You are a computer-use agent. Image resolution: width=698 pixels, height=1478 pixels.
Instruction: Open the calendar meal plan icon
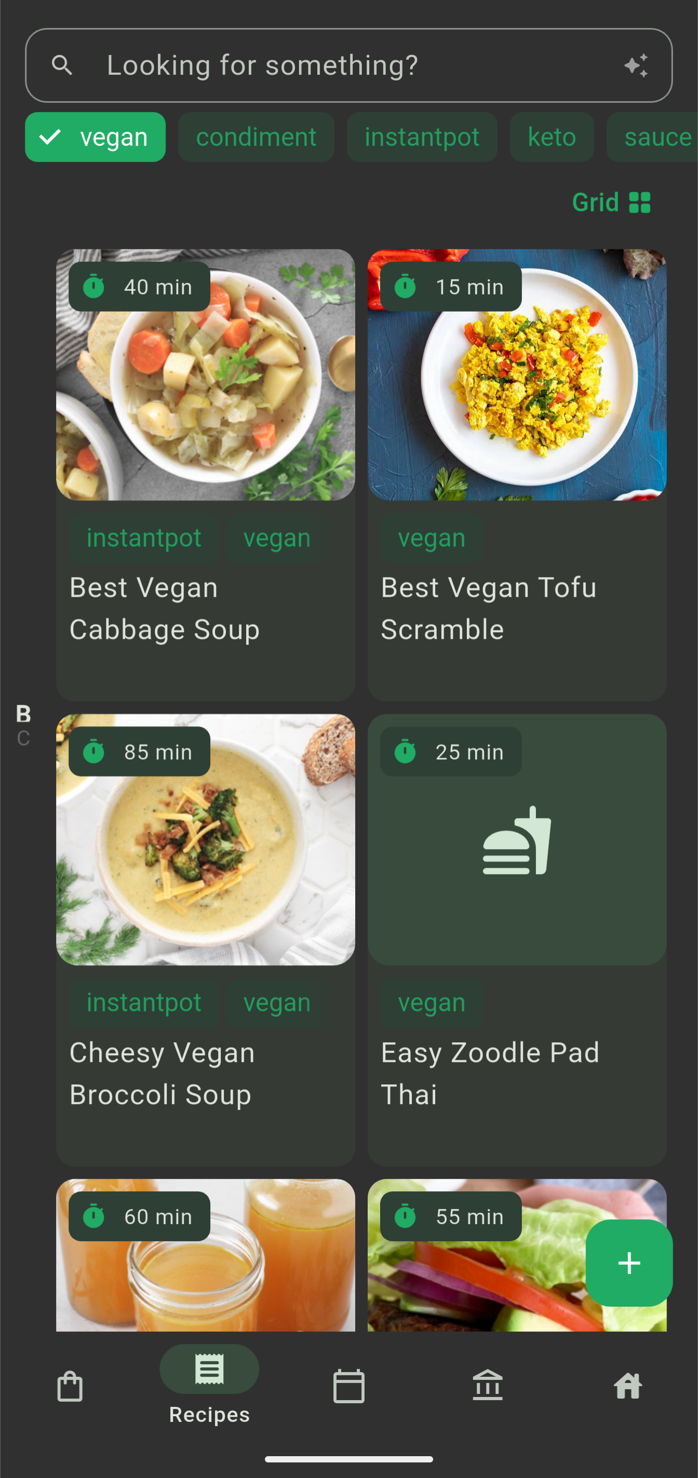tap(348, 1386)
